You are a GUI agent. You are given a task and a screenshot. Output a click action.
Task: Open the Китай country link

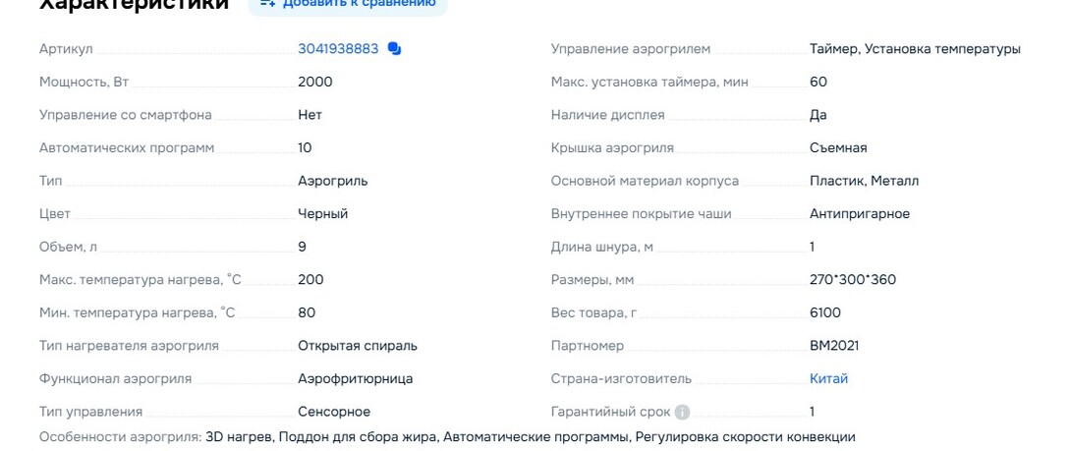(x=828, y=378)
